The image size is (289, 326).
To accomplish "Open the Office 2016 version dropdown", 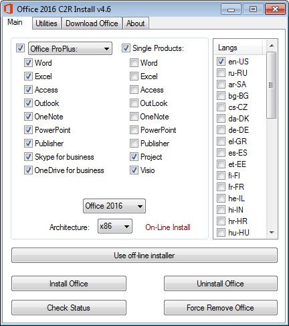I will pyautogui.click(x=114, y=206).
